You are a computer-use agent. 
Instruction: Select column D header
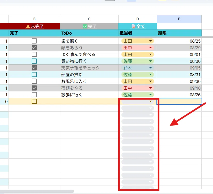[138, 19]
